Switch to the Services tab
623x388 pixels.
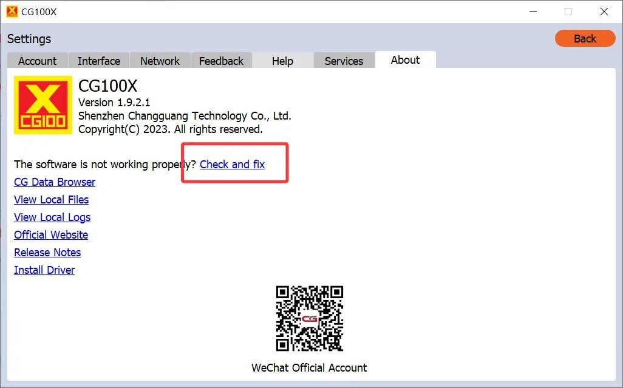pos(344,61)
